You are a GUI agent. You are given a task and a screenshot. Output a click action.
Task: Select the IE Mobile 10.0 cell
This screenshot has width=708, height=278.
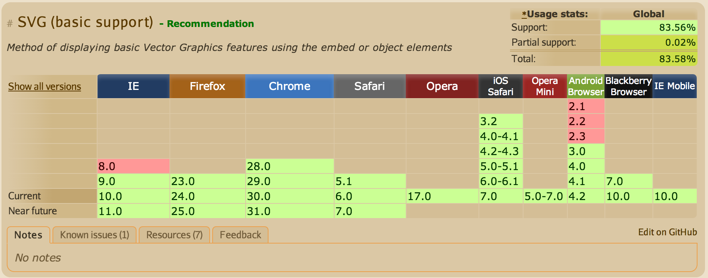(675, 196)
